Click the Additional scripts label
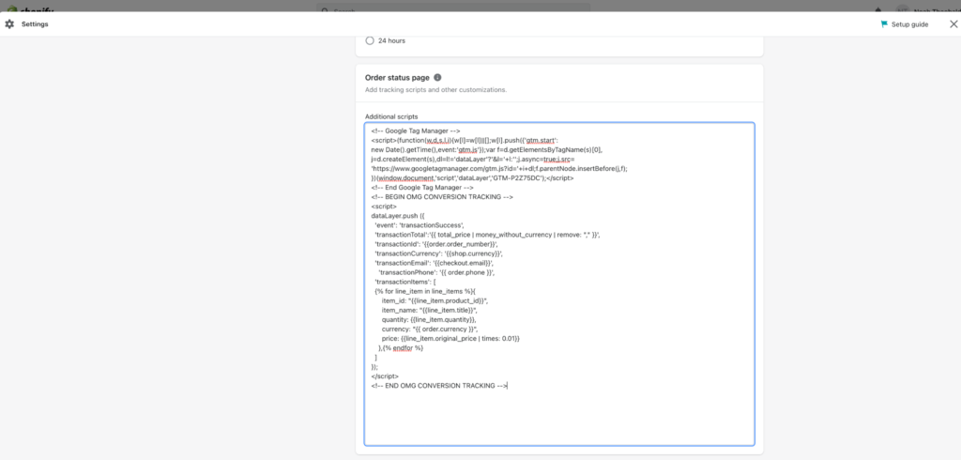The width and height of the screenshot is (961, 460). coord(391,116)
